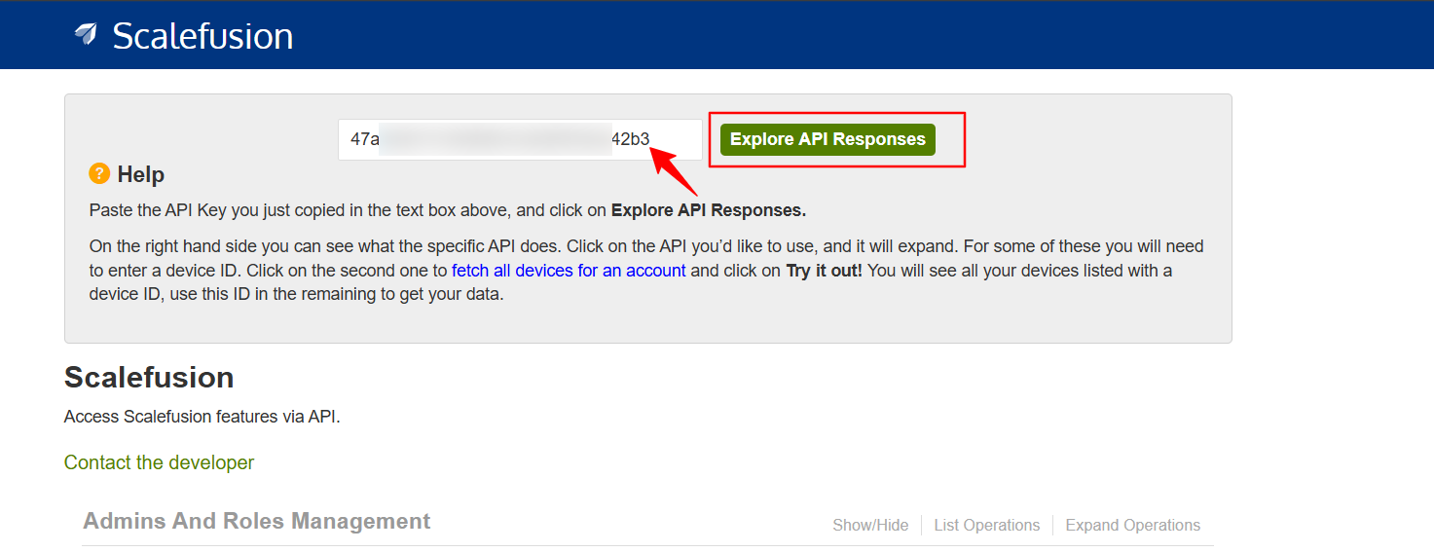Expand the Admins And Roles Management heading
Image resolution: width=1434 pixels, height=552 pixels.
pos(257,521)
